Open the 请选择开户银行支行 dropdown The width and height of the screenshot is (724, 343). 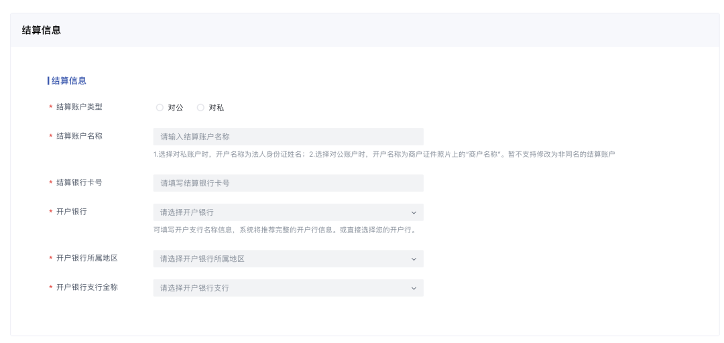(x=282, y=288)
